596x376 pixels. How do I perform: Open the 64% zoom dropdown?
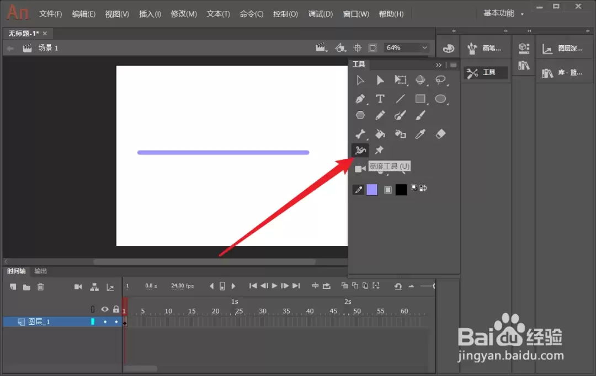[407, 47]
